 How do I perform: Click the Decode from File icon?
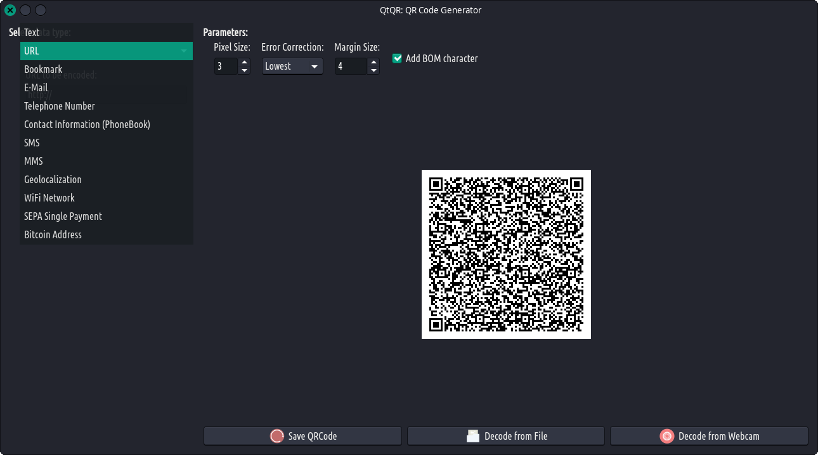(473, 436)
